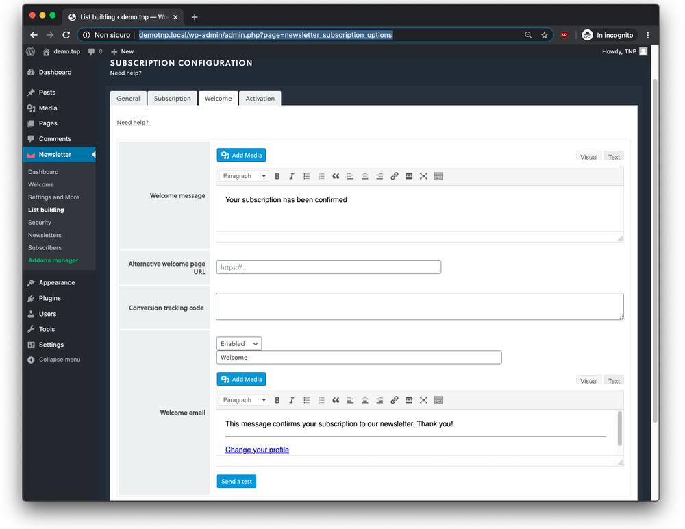Click the Welcome email subject field

359,357
